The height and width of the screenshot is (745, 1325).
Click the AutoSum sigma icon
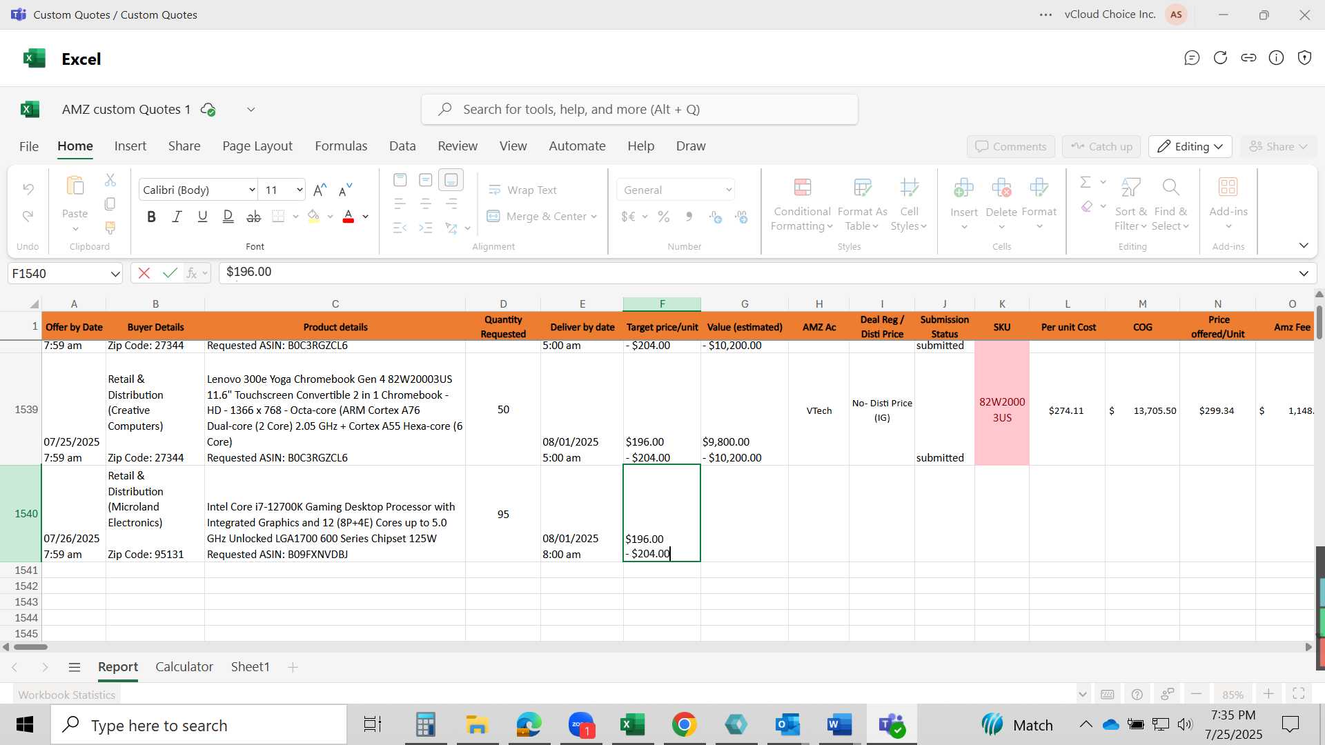click(1086, 182)
